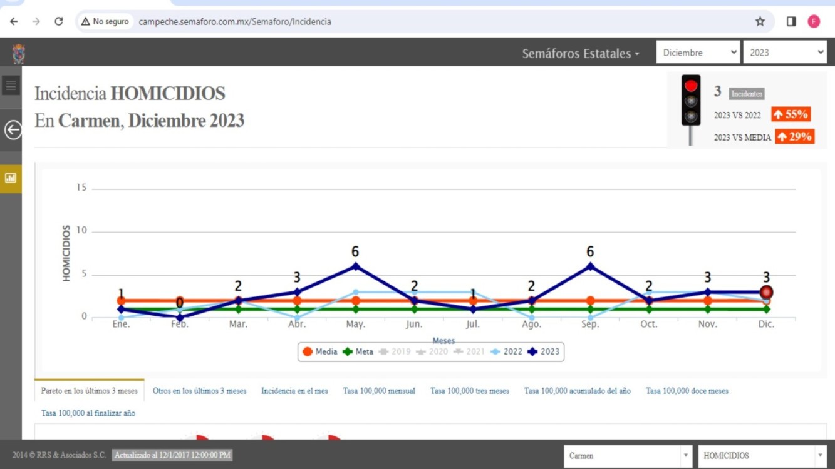Screen dimensions: 835x469
Task: Click the browser back arrow
Action: (x=14, y=21)
